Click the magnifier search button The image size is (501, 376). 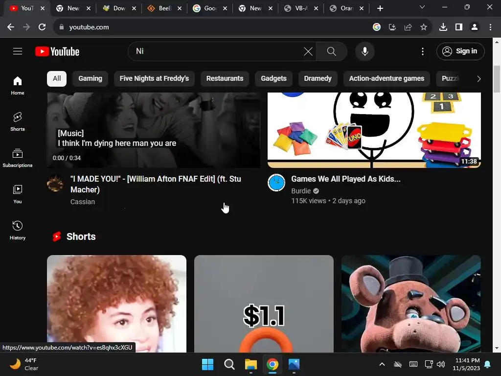pos(331,51)
